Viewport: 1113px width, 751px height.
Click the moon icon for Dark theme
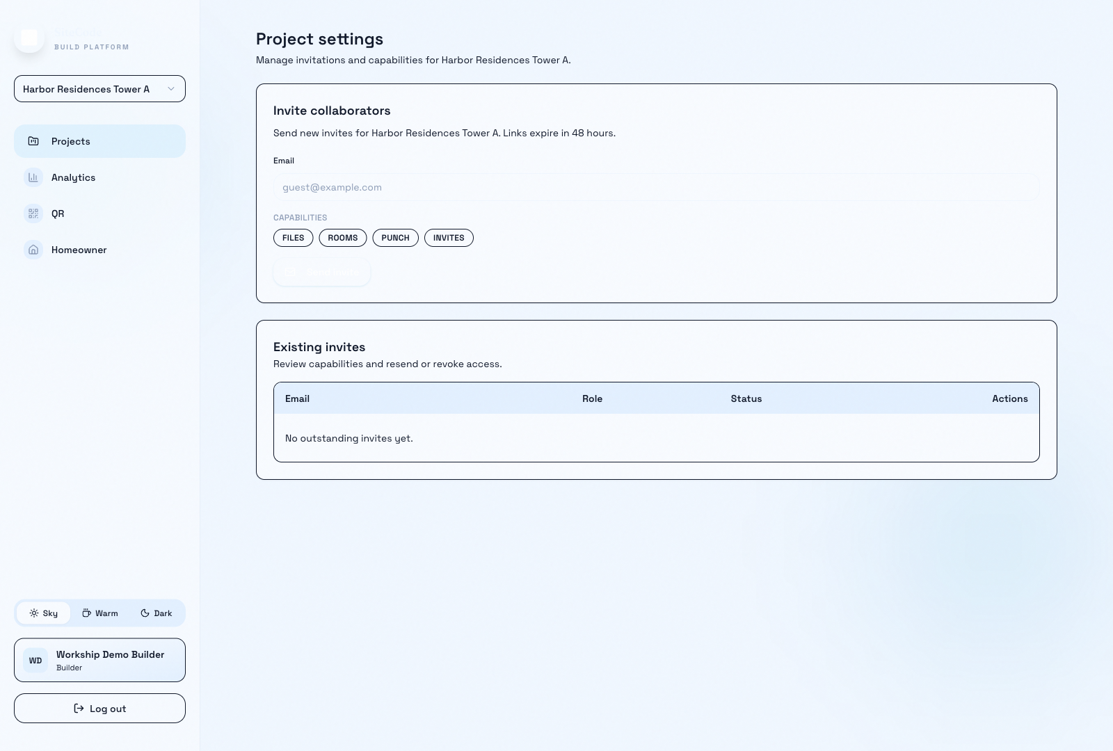(145, 613)
